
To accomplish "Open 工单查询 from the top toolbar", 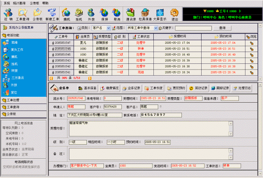I will click(x=23, y=14).
